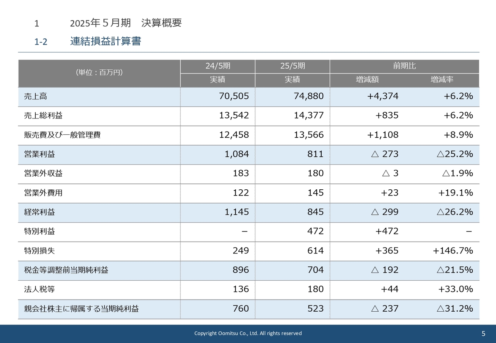496x343 pixels.
Task: Click the value '+4,374'
Action: coord(383,96)
